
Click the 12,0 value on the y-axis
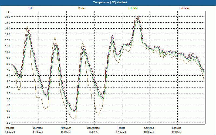(x=8, y=40)
